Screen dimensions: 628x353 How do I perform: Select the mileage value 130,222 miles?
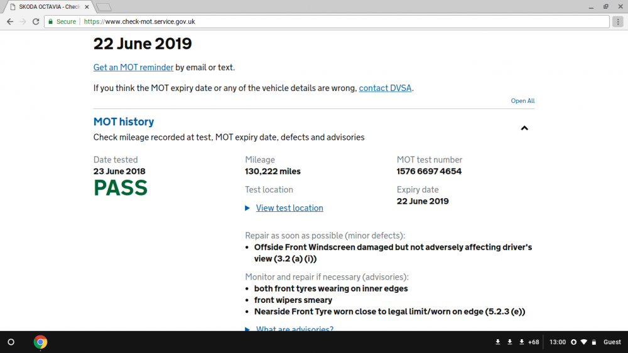tap(273, 172)
